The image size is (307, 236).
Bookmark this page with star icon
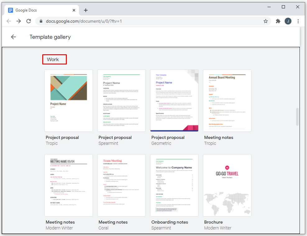[x=265, y=21]
